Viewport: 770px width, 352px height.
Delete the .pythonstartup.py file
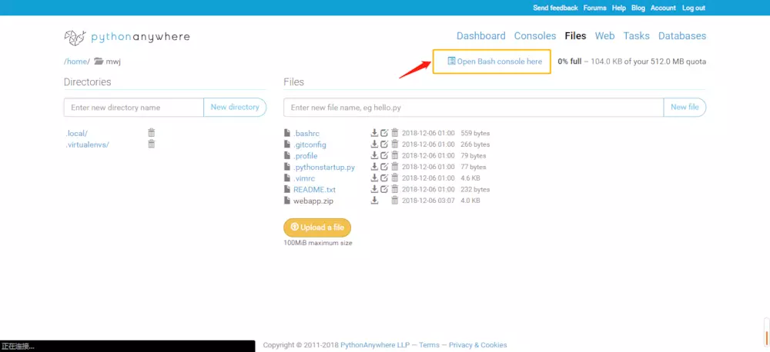(x=395, y=167)
